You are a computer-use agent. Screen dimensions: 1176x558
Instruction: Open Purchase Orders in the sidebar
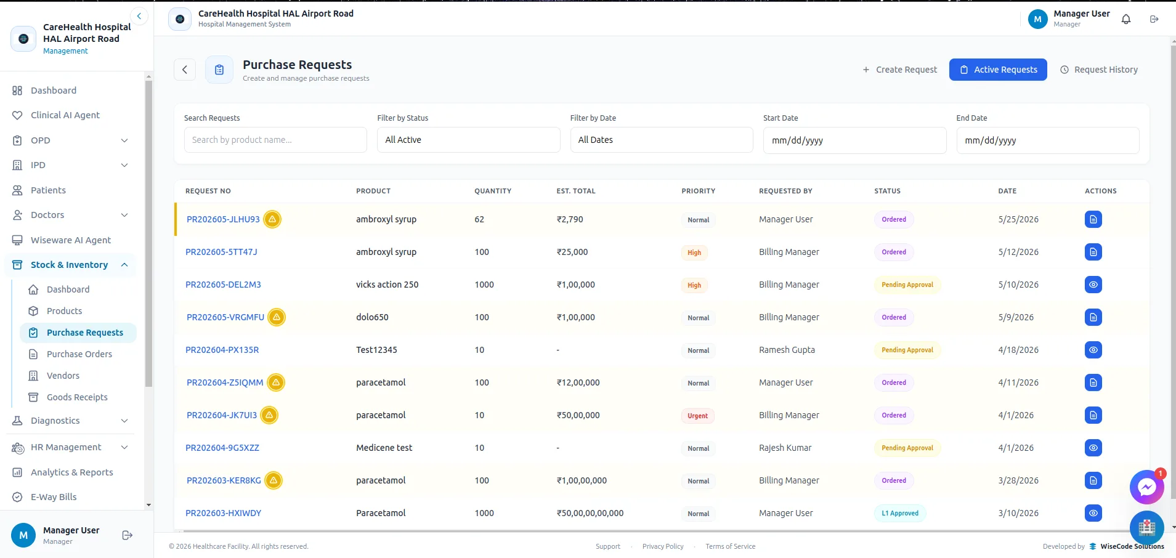(x=79, y=354)
